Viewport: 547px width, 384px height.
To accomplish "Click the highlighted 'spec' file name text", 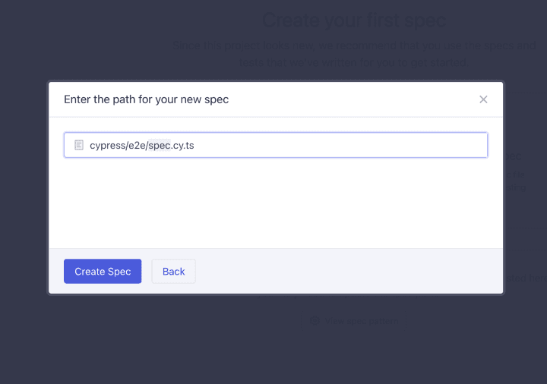I will [160, 145].
